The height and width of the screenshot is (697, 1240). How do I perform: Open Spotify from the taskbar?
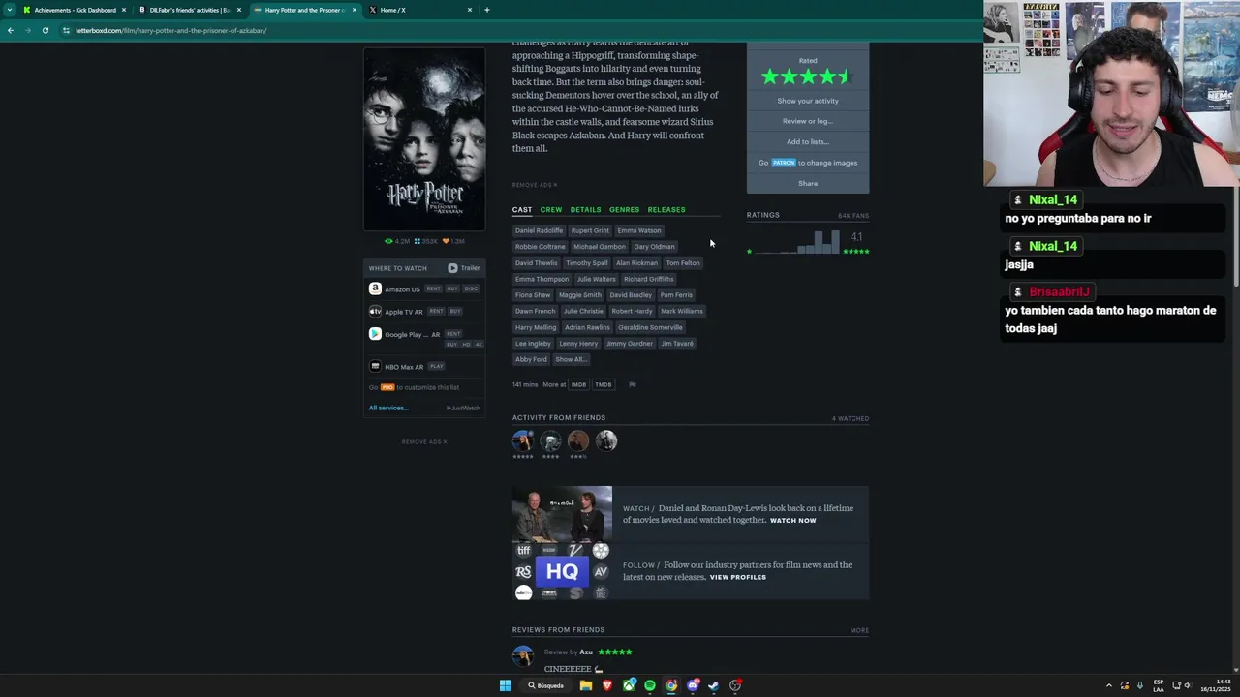tap(650, 685)
